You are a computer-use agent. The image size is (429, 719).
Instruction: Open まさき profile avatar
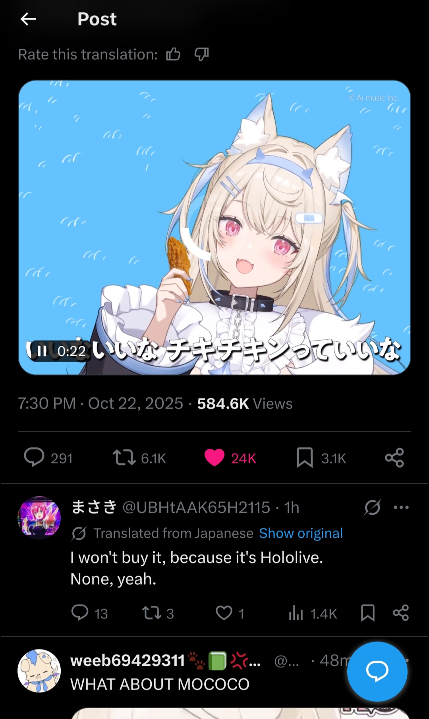tap(39, 517)
